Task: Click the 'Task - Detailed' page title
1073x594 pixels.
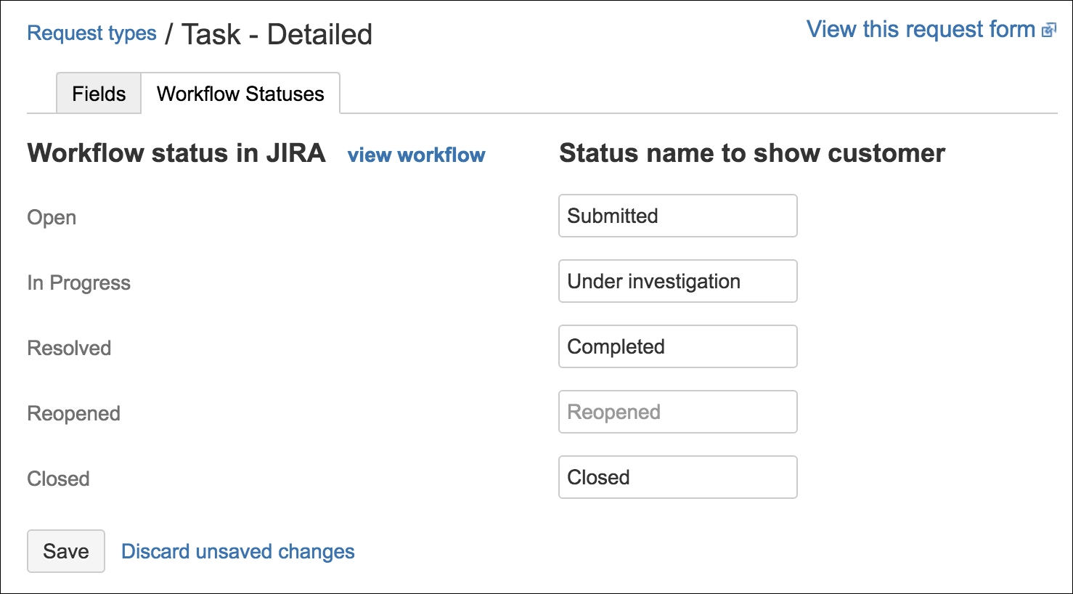Action: pyautogui.click(x=274, y=33)
